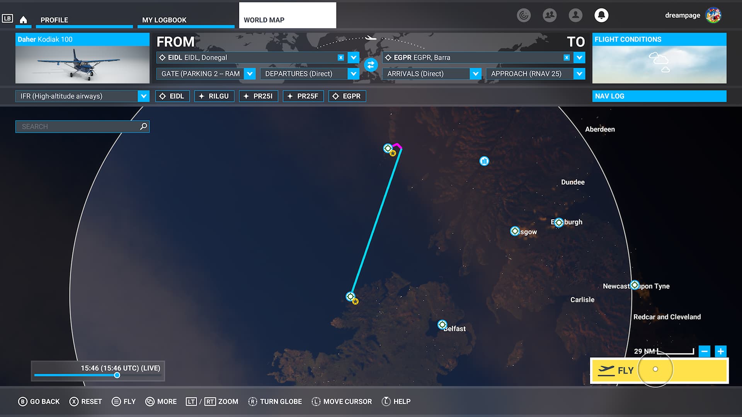Screen dimensions: 742x417
Task: Expand the Gate Parking 2 dropdown
Action: 250,74
